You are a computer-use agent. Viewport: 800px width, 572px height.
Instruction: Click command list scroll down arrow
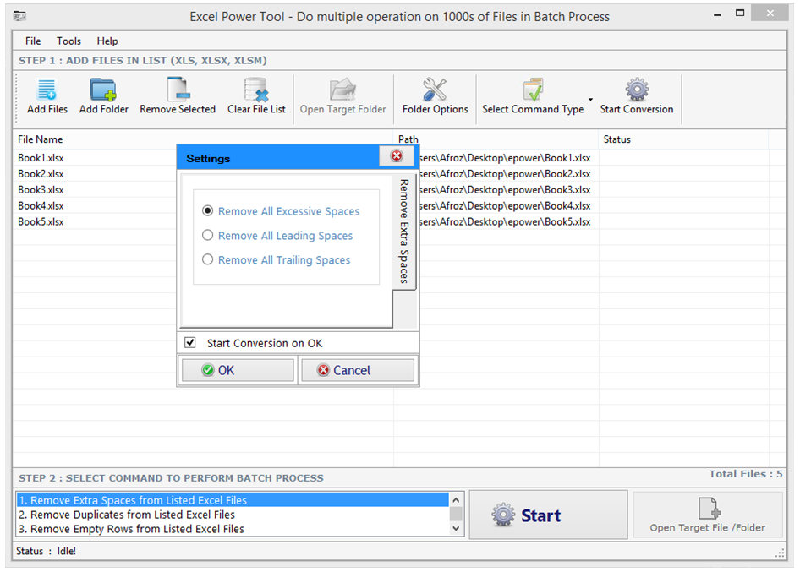456,529
